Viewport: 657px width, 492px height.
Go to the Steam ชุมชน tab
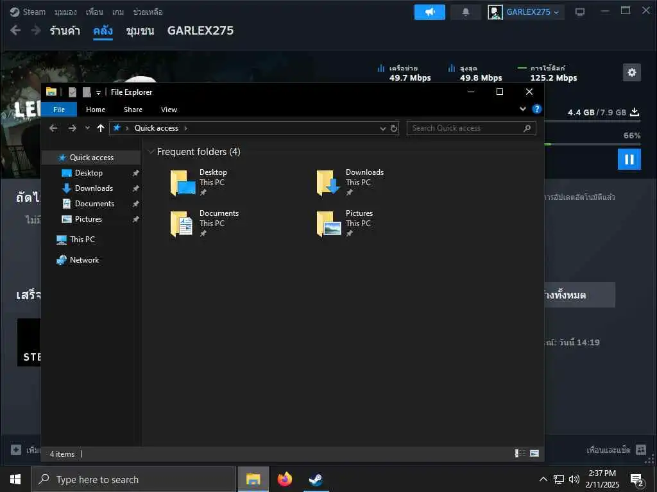pos(140,31)
